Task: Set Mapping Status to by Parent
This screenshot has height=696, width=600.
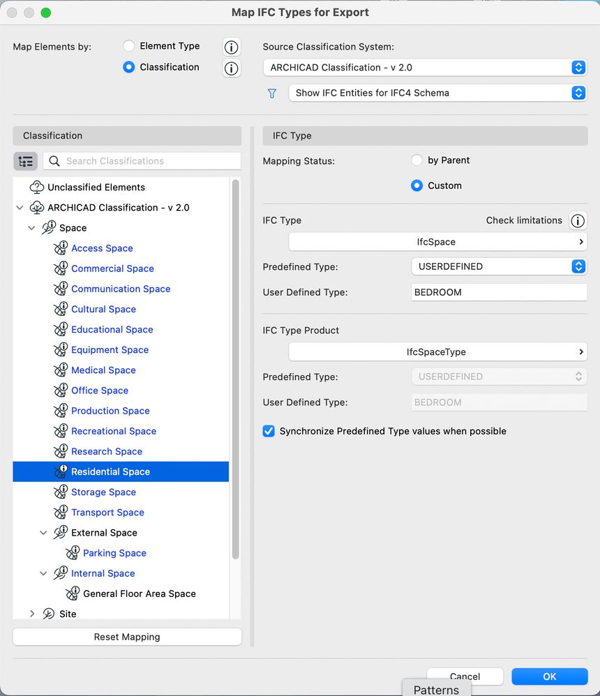Action: (417, 160)
